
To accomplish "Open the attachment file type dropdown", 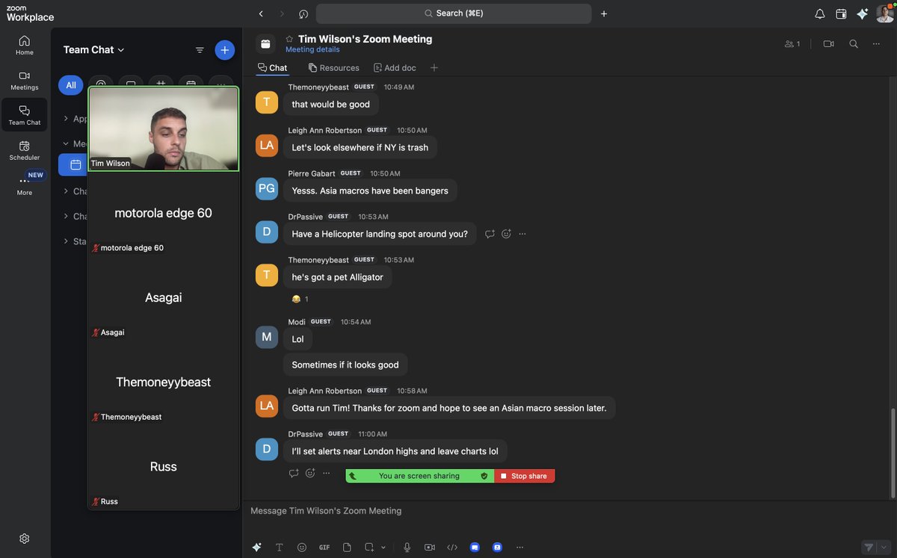I will point(382,546).
